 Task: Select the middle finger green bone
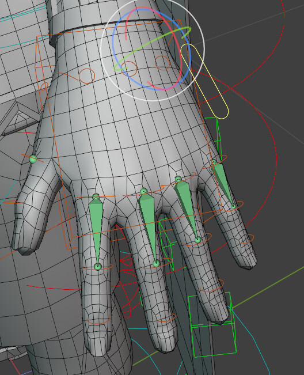pos(149,226)
